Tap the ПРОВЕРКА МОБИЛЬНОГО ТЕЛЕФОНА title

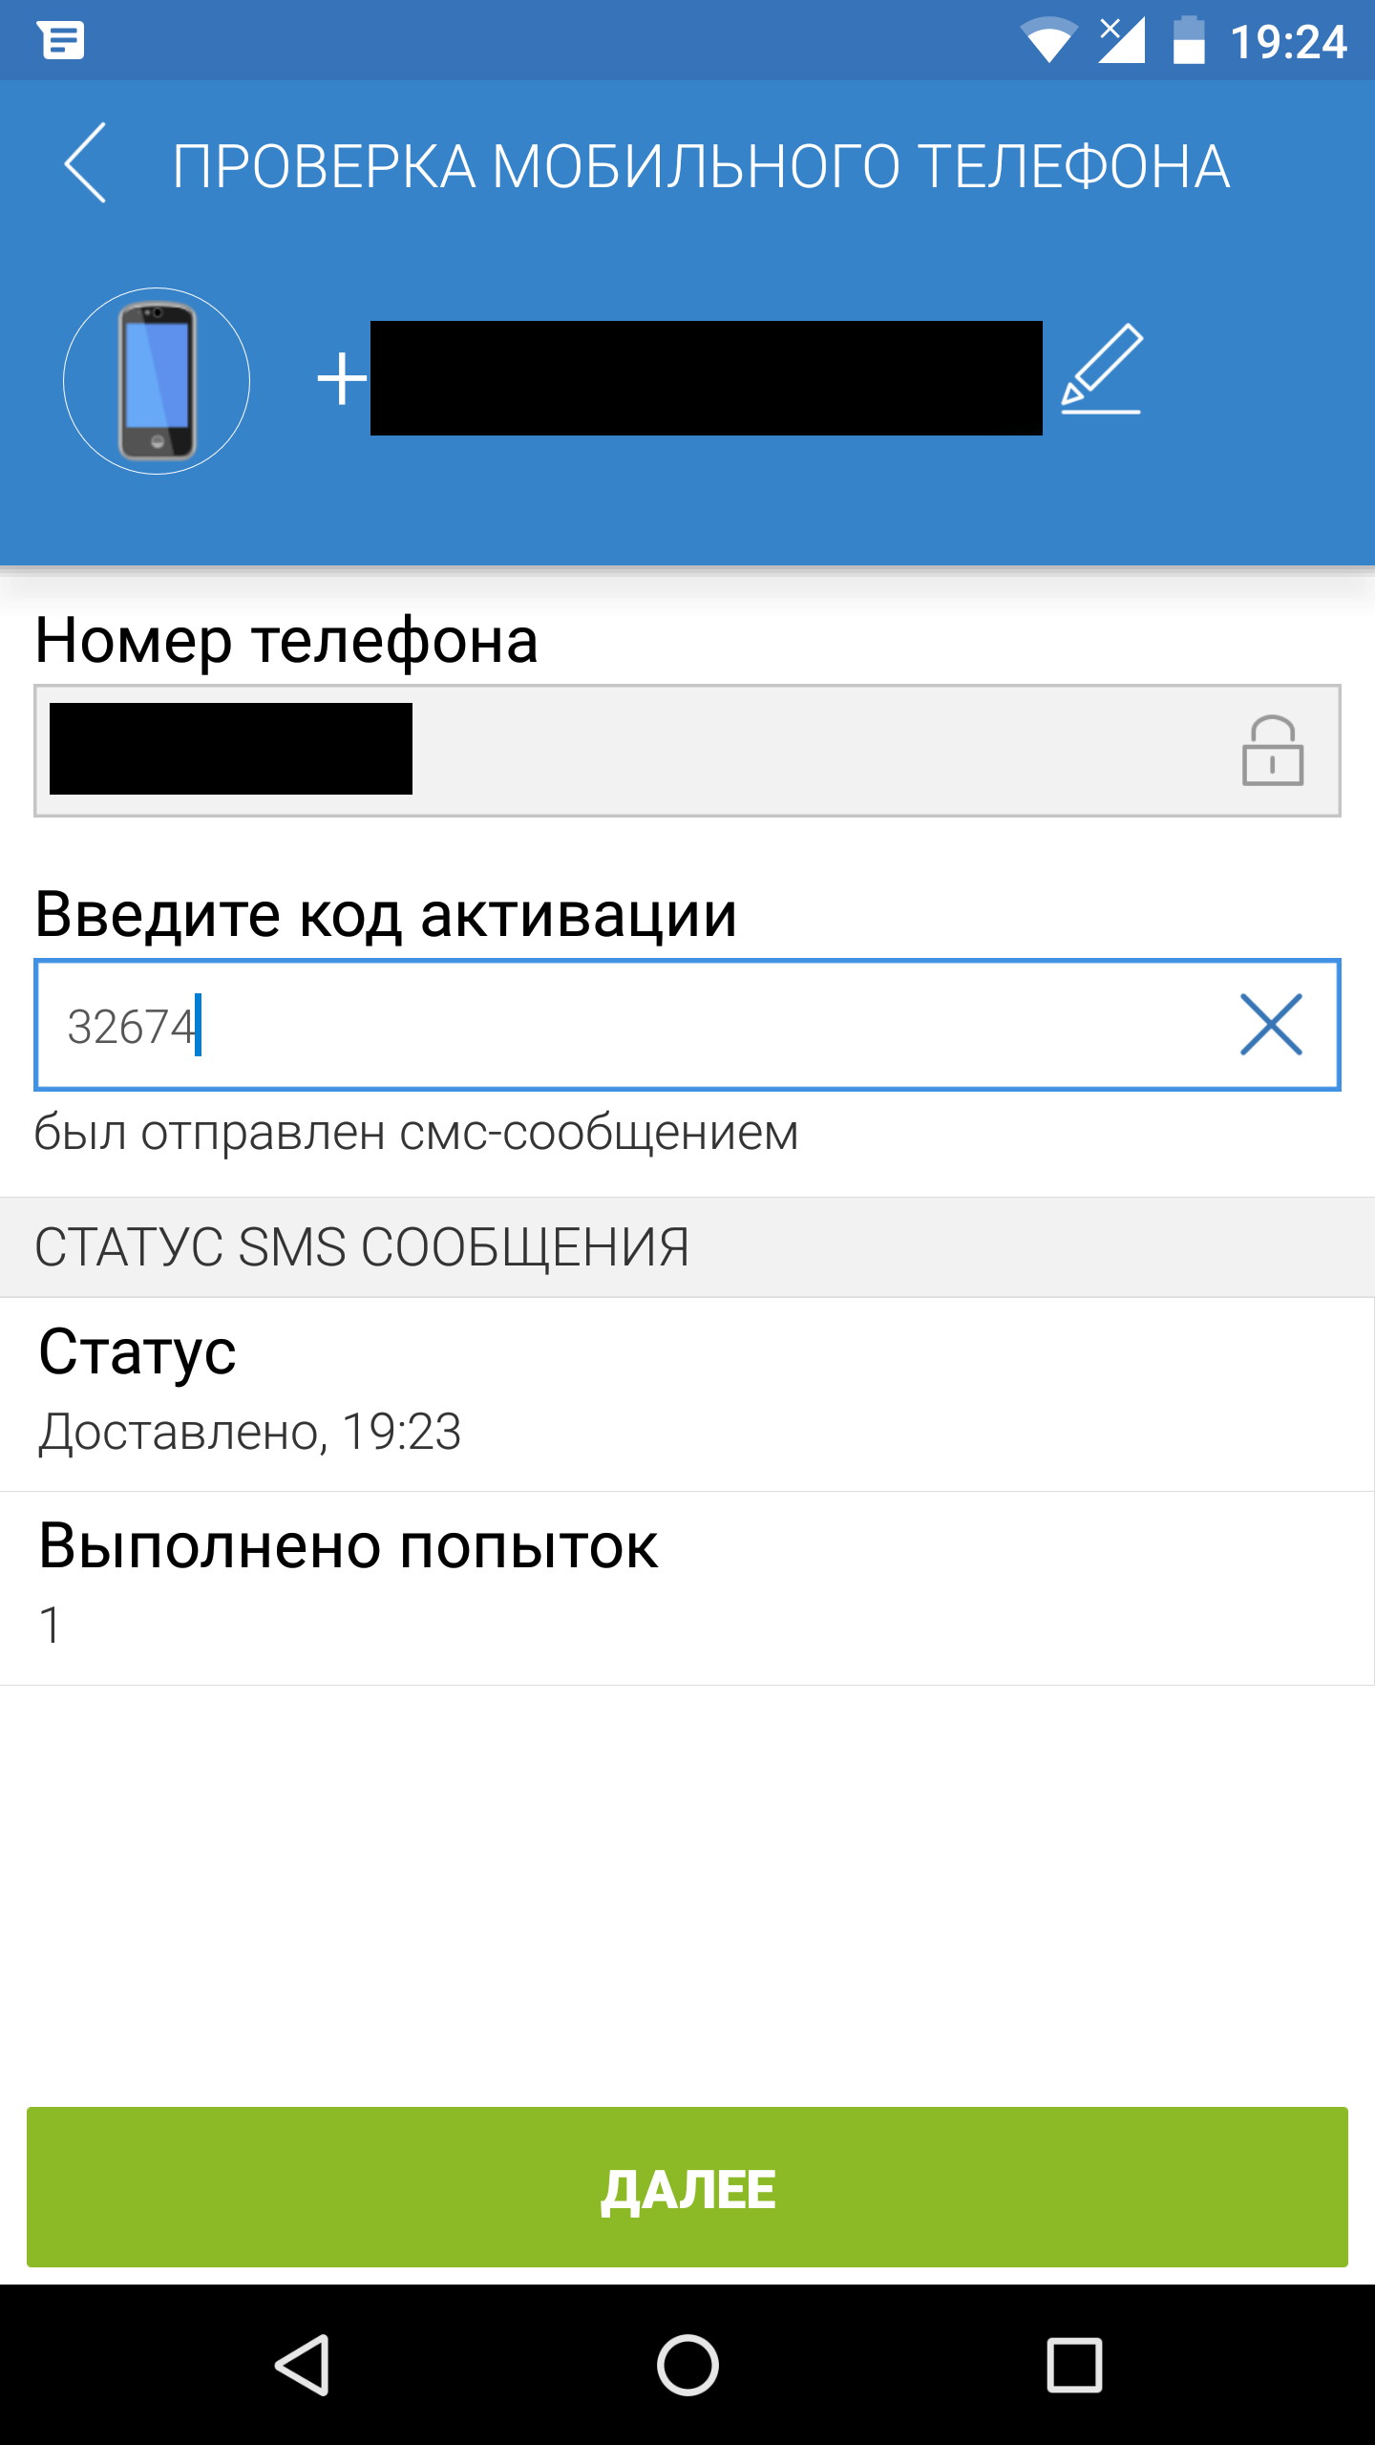click(x=701, y=167)
